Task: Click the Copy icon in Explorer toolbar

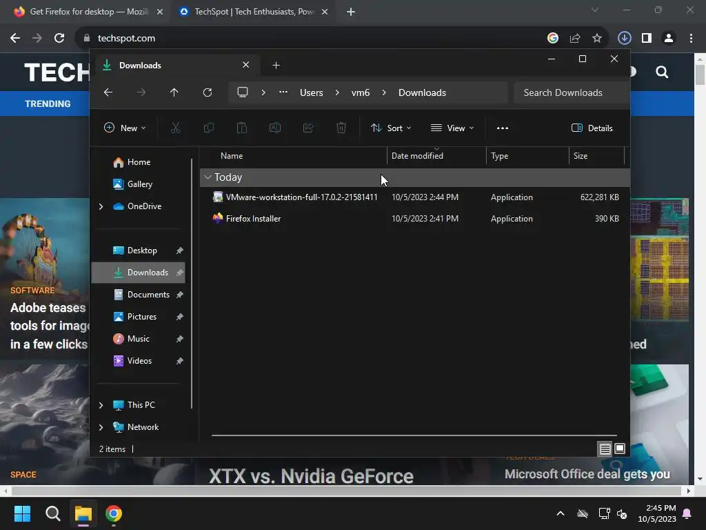Action: pos(209,128)
